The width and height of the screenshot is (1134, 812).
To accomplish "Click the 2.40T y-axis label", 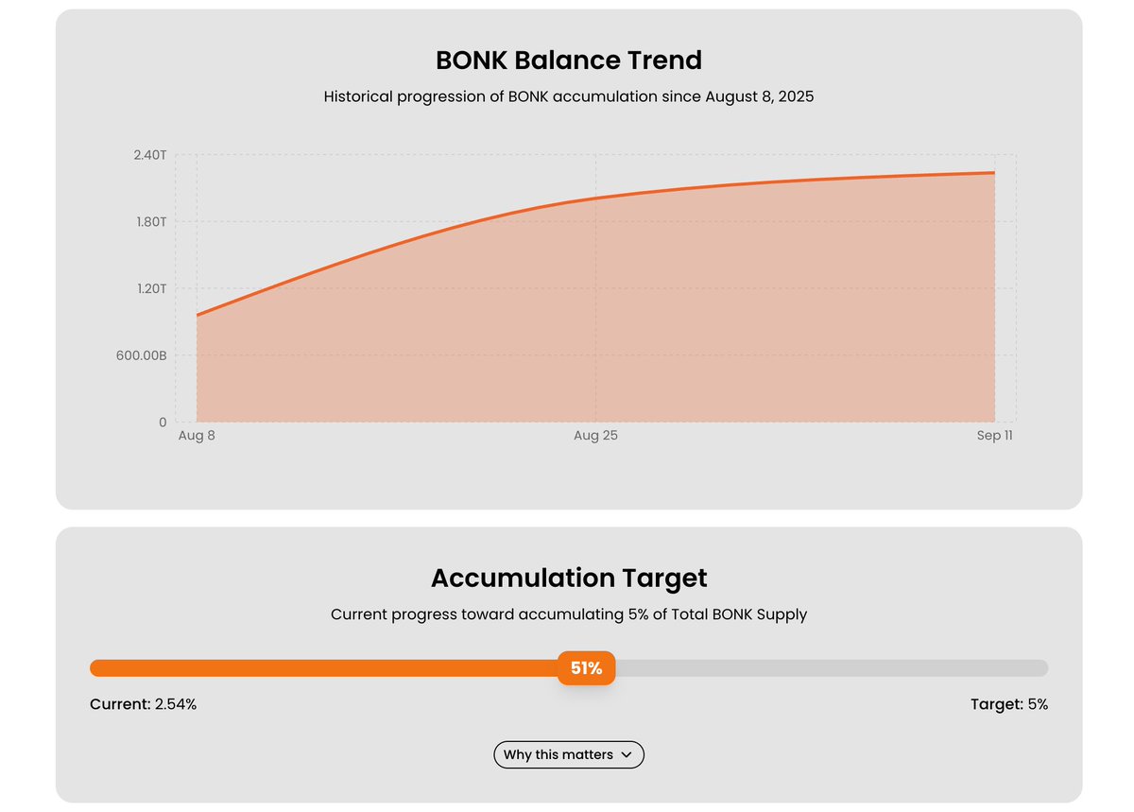I will tap(151, 155).
